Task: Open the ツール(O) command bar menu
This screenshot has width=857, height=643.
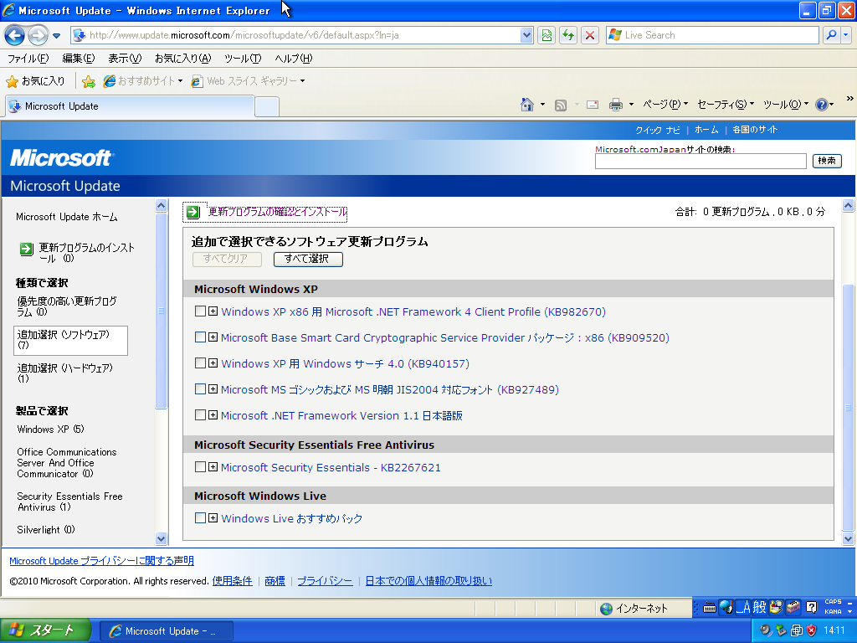Action: [x=785, y=104]
